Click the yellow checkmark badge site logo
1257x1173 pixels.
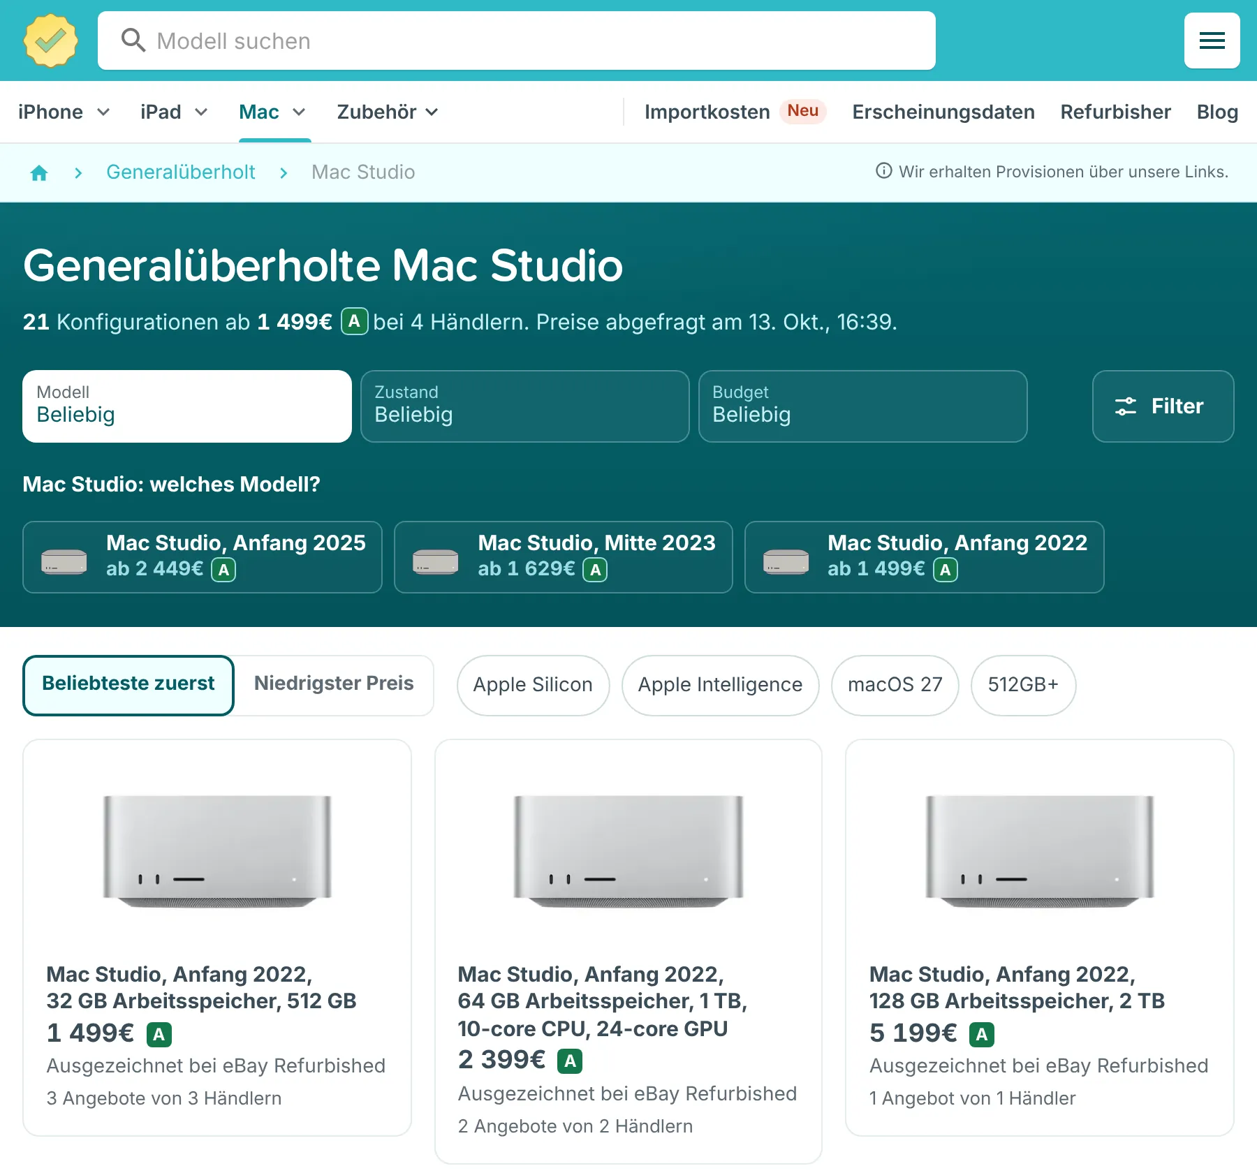[x=50, y=40]
